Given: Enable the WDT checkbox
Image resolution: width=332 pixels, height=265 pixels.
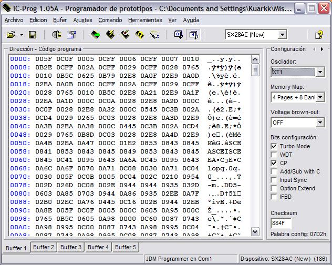Looking at the screenshot, I should click(x=274, y=155).
